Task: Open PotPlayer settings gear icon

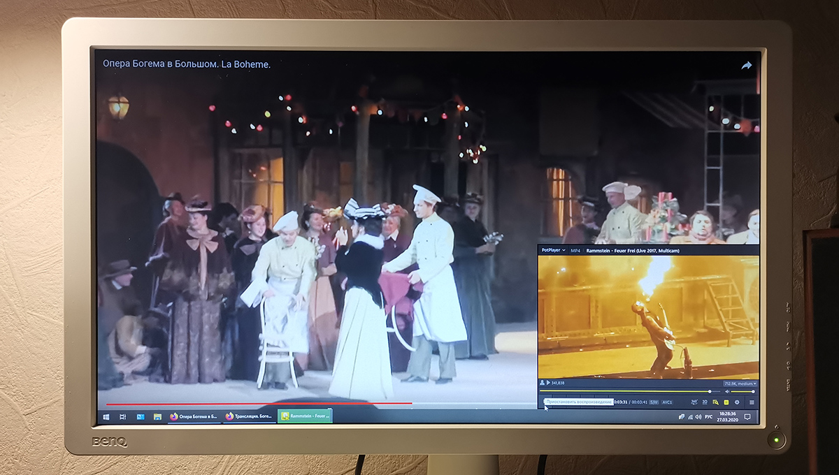Action: (x=737, y=402)
